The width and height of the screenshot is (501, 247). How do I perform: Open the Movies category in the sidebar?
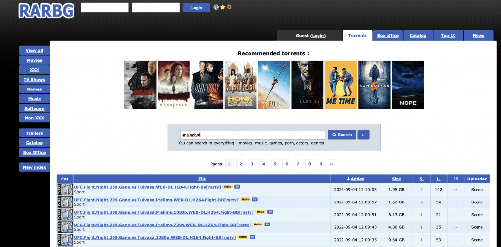[34, 60]
